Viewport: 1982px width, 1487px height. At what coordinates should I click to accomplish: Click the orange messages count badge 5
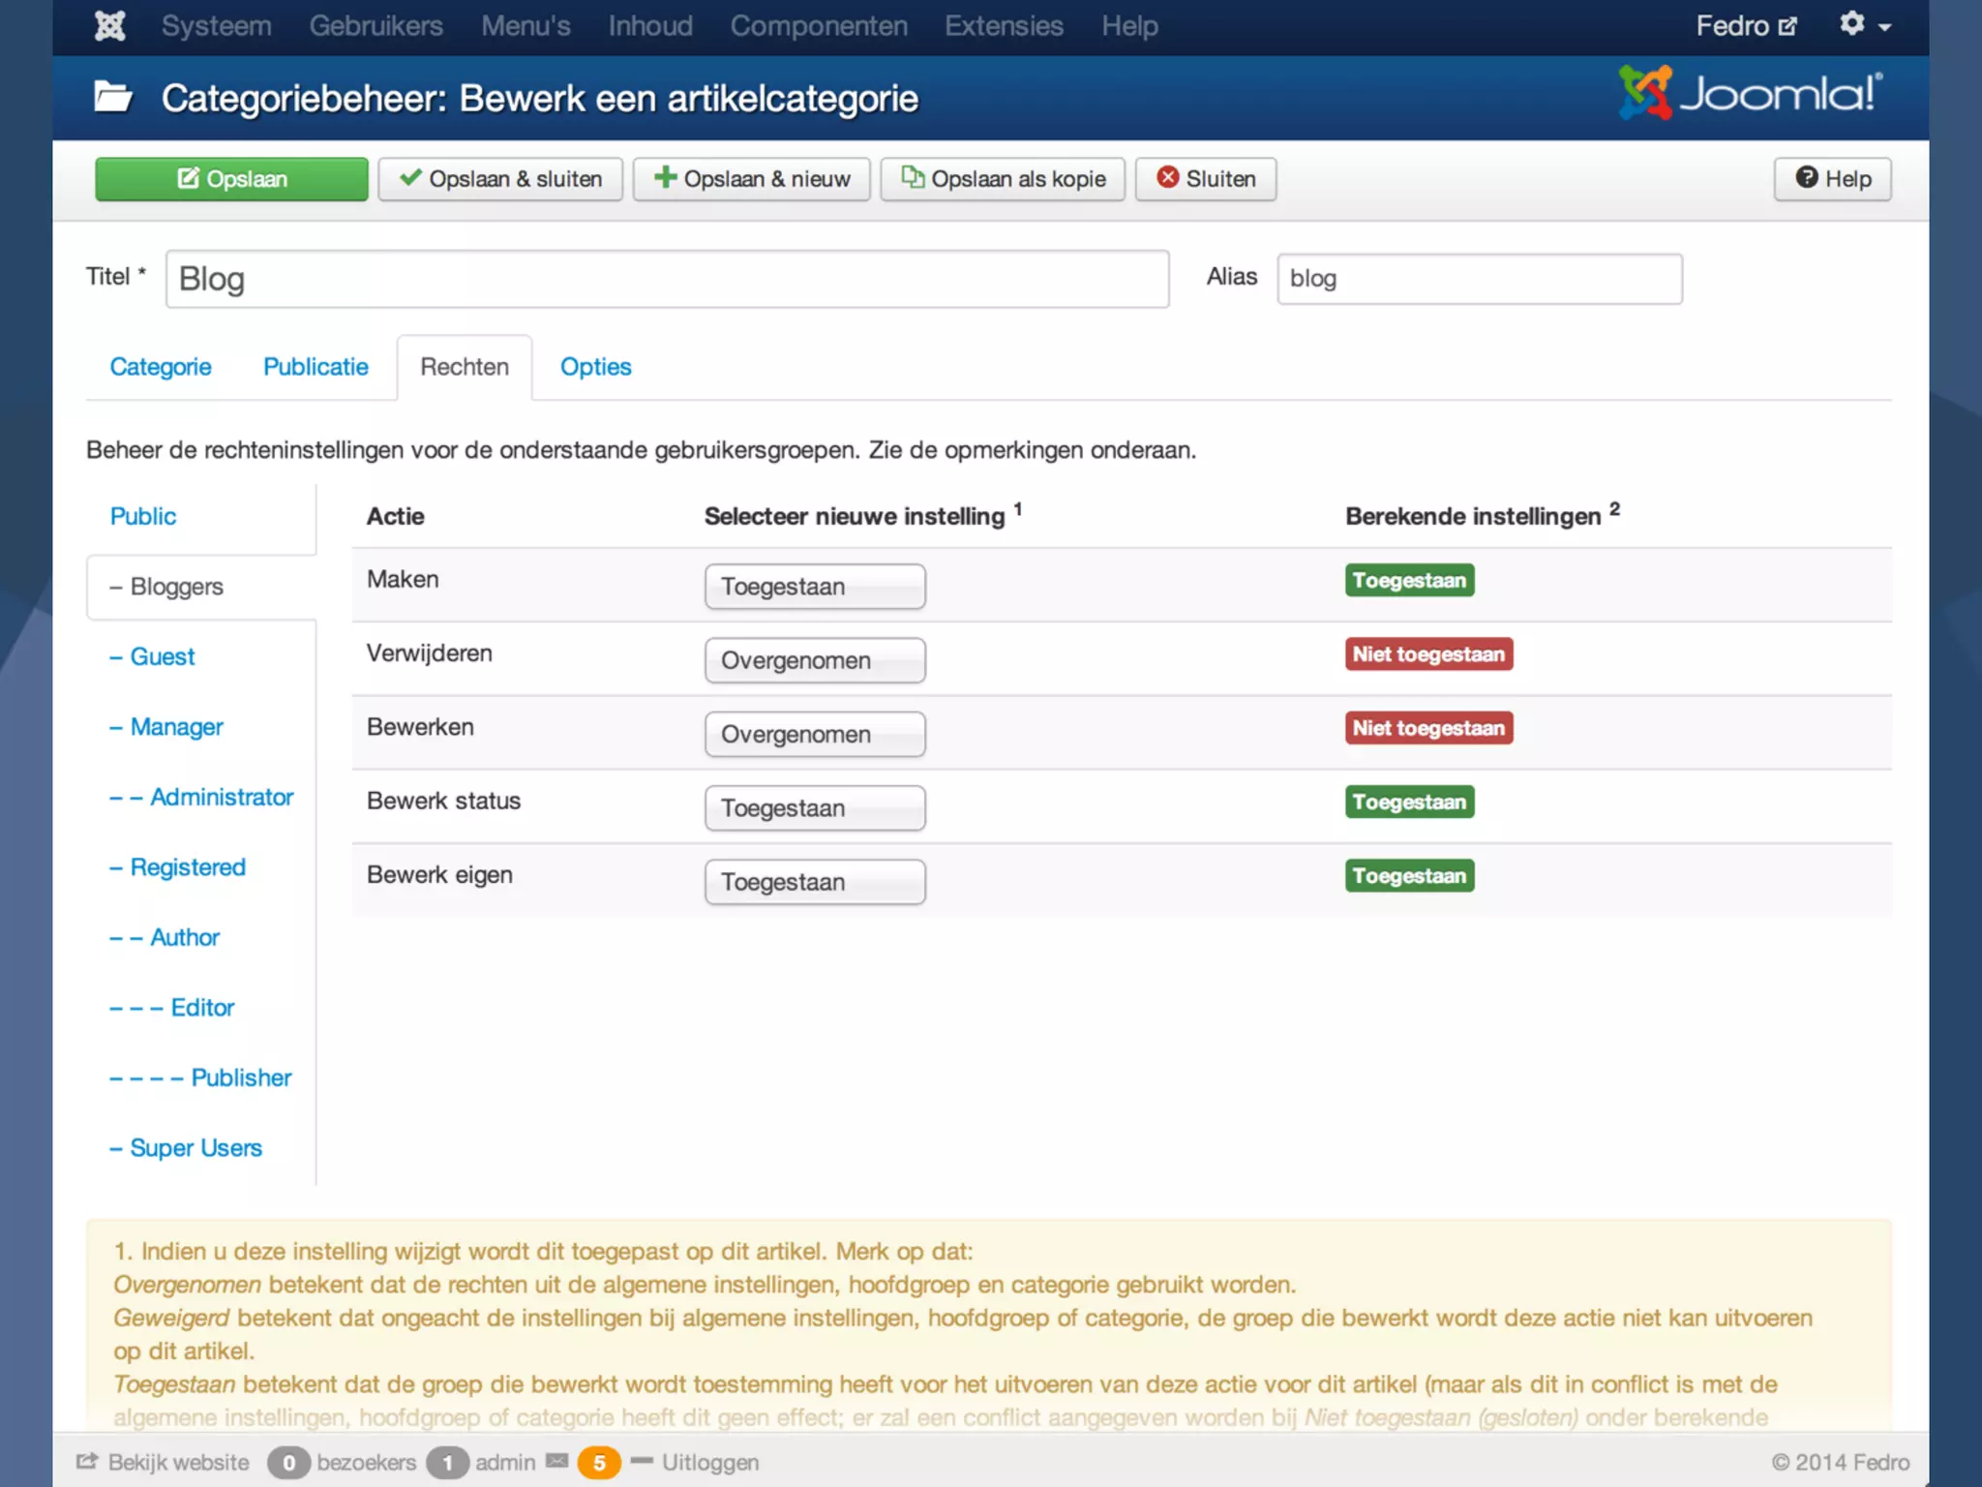[599, 1462]
